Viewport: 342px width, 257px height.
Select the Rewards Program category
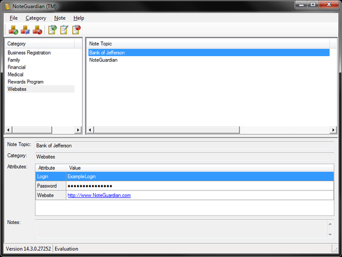[x=25, y=82]
